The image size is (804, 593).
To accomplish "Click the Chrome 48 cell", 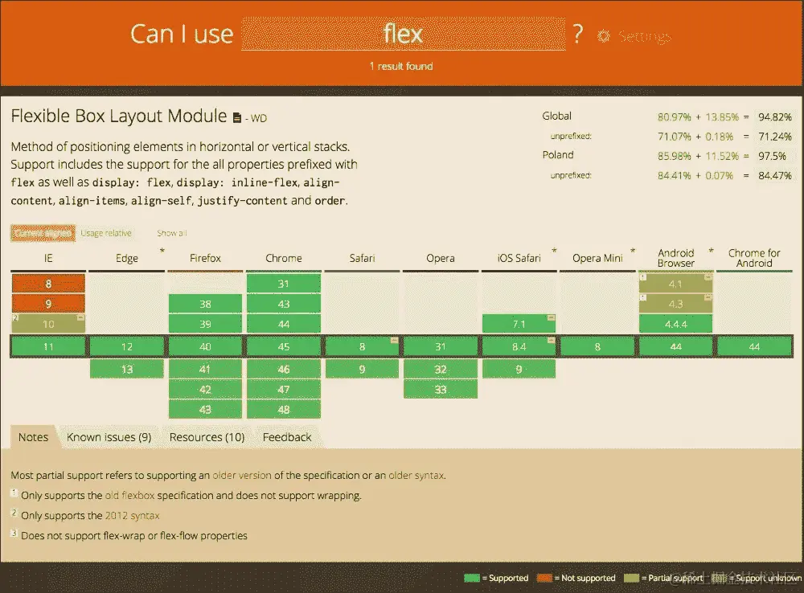I will (x=284, y=410).
